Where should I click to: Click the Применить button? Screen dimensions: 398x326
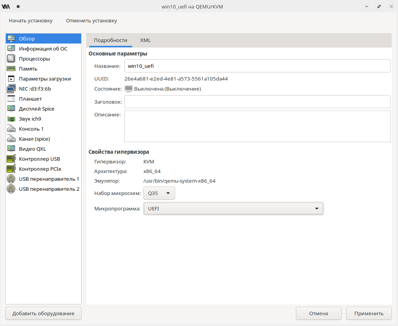coord(369,313)
